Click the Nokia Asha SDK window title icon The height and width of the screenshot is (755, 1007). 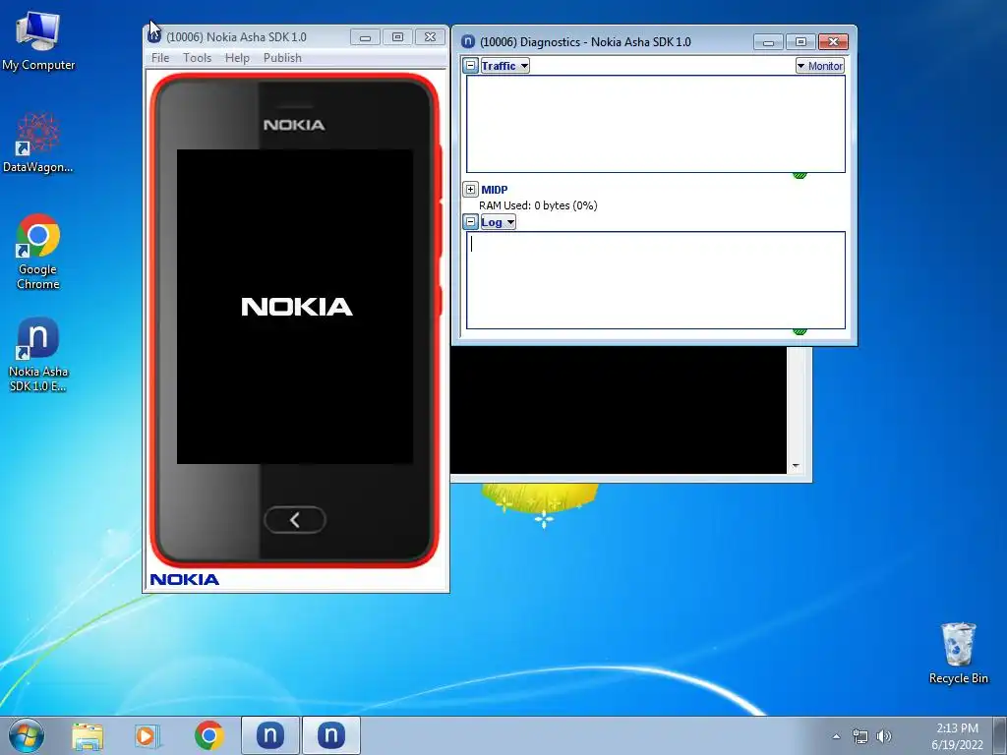tap(154, 36)
